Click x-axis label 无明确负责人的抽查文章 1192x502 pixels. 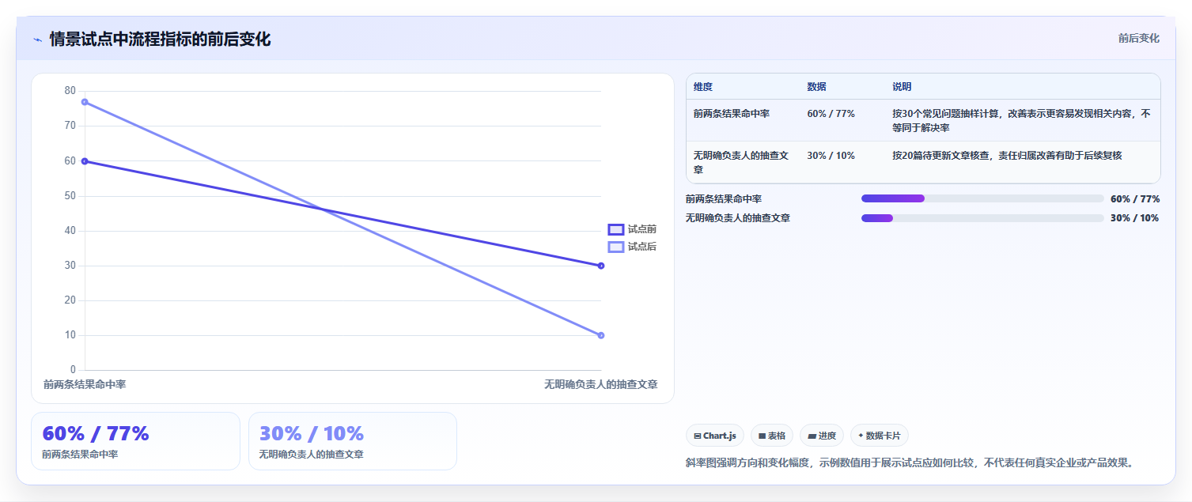[x=601, y=384]
